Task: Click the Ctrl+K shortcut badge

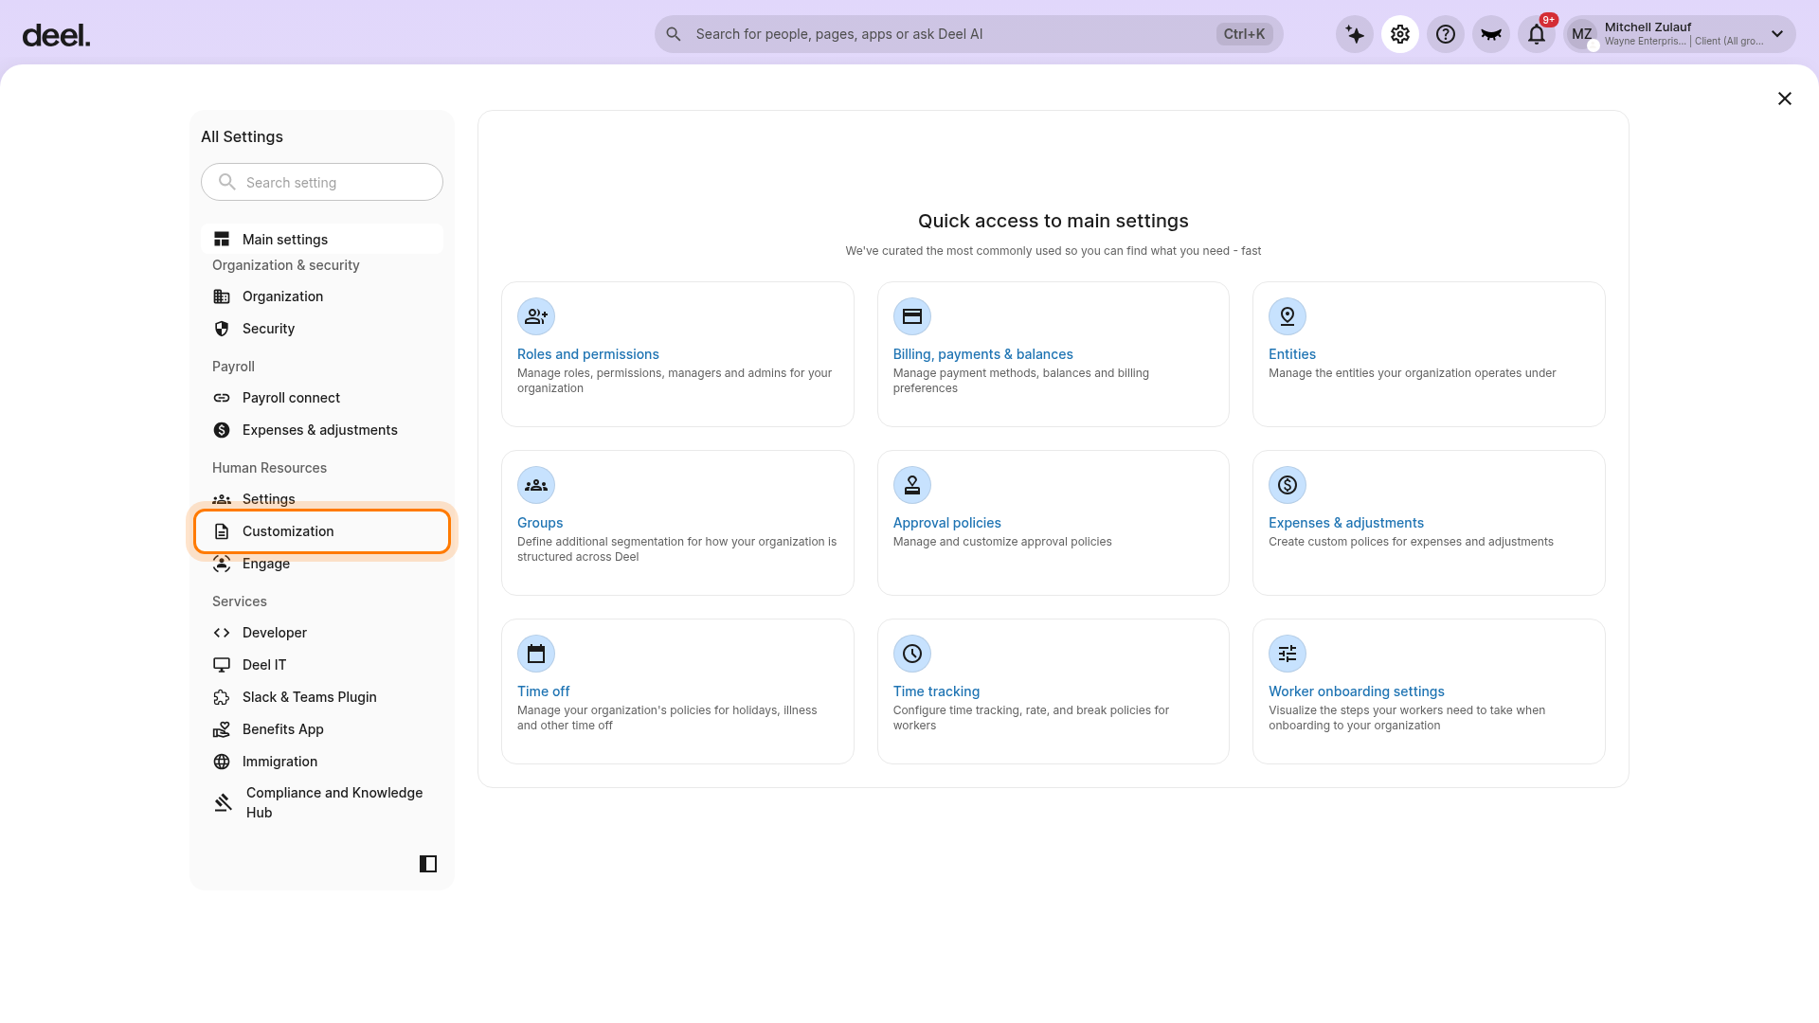Action: pos(1244,34)
